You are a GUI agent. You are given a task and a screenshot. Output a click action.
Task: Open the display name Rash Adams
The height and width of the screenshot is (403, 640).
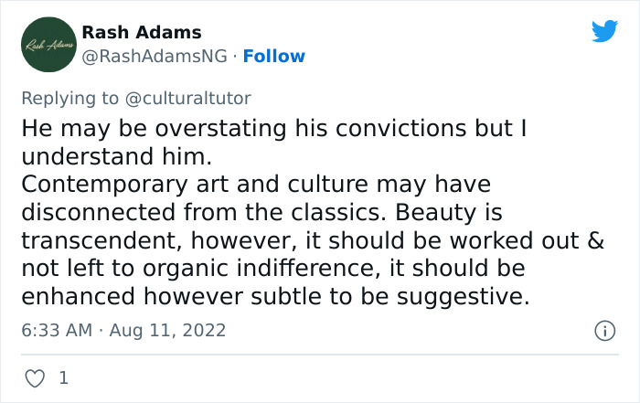[x=142, y=32]
